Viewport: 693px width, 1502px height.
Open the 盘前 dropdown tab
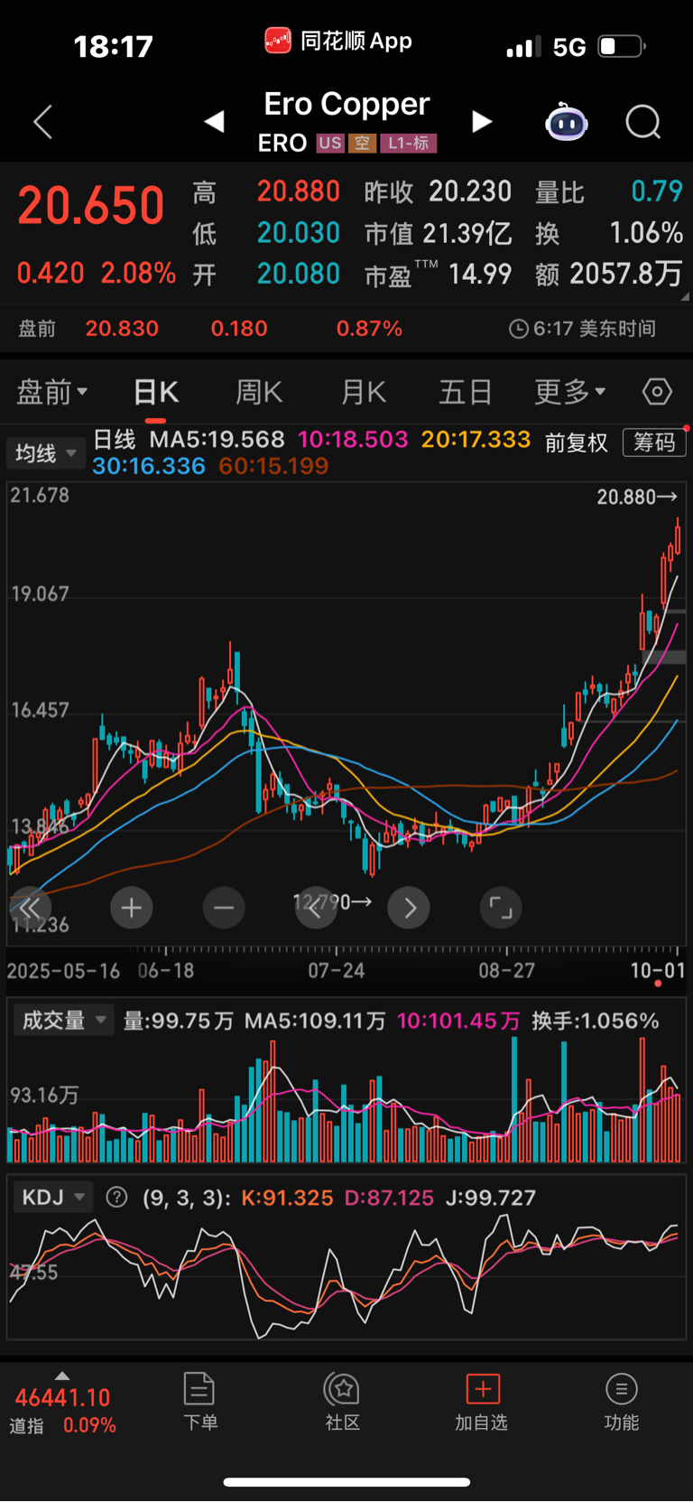(51, 392)
